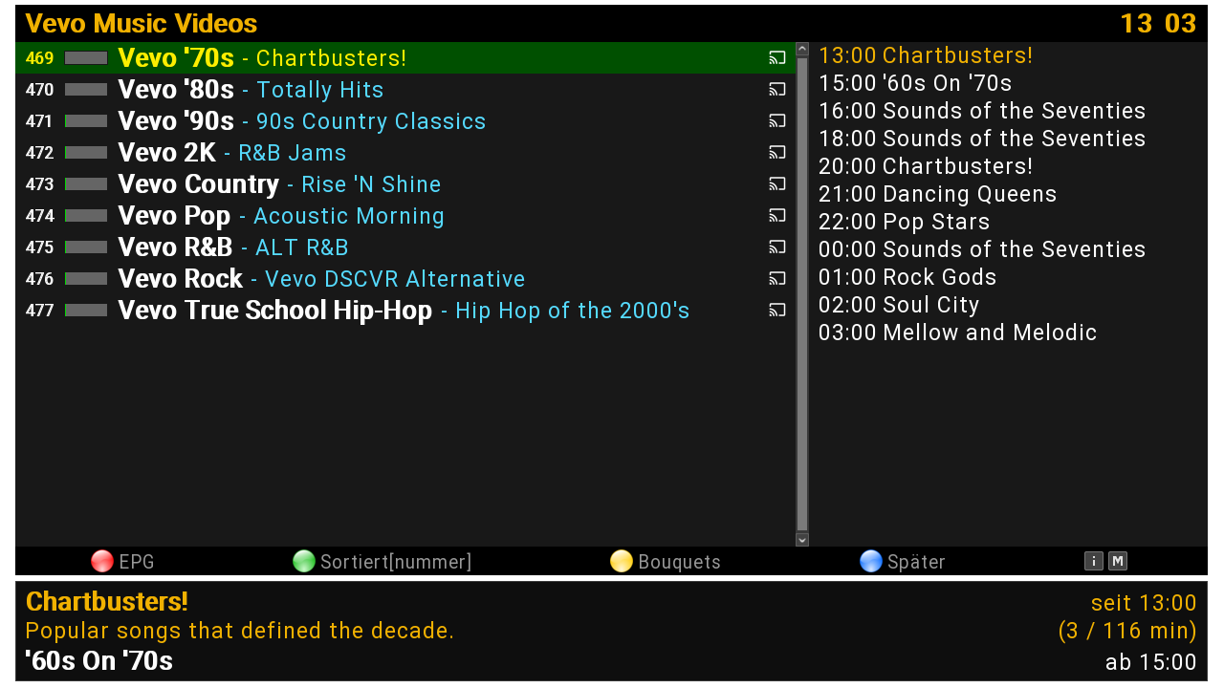Click the cast icon on Vevo Country row
This screenshot has height=688, width=1224.
(776, 184)
